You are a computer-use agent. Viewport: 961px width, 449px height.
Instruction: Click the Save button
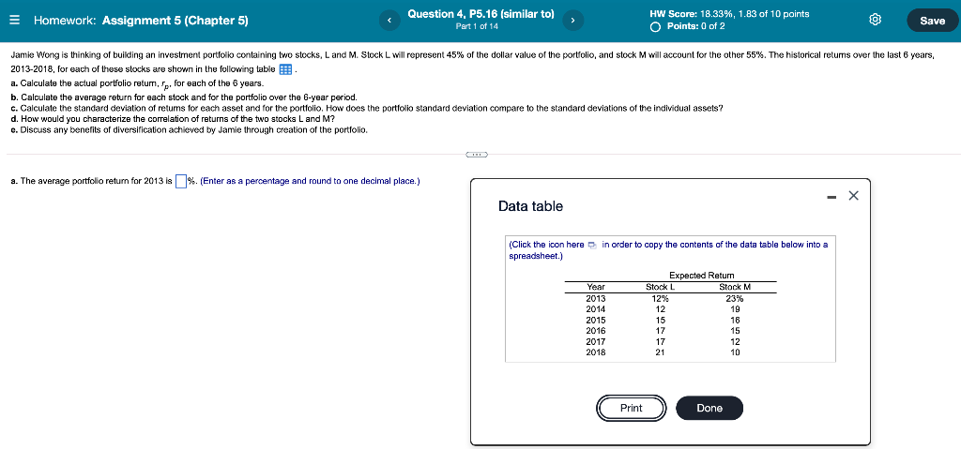click(932, 21)
